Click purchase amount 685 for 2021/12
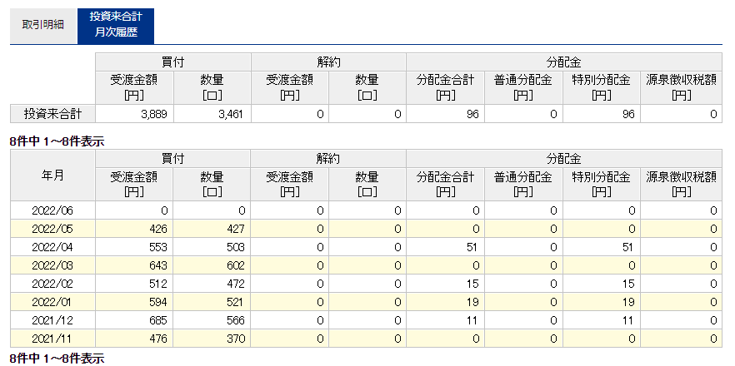Image resolution: width=735 pixels, height=366 pixels. 157,320
